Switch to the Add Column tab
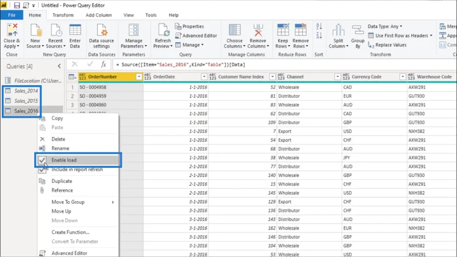The image size is (457, 257). click(x=98, y=15)
